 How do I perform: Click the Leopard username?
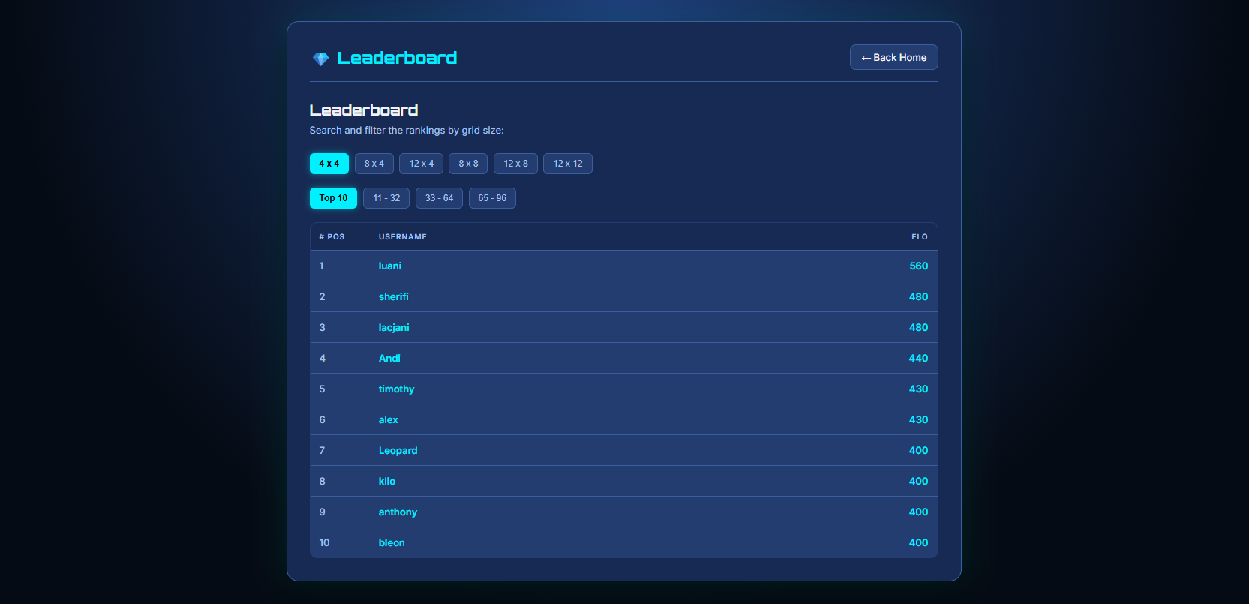tap(398, 450)
